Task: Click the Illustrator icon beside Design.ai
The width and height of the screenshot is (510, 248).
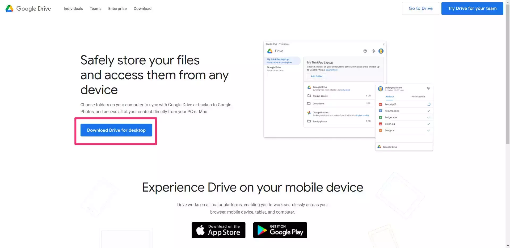Action: point(380,130)
